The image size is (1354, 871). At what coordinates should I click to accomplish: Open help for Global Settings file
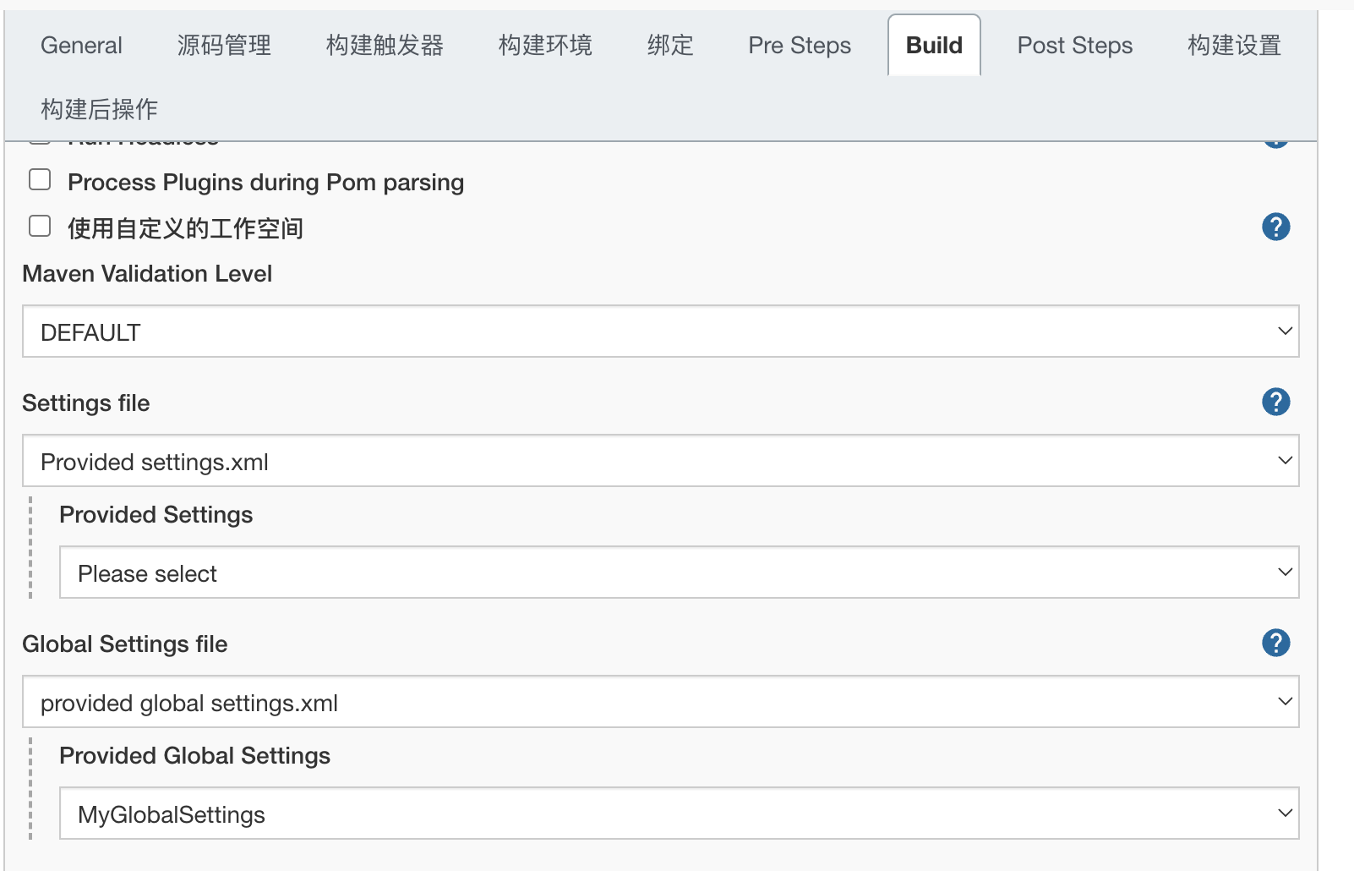pos(1275,643)
